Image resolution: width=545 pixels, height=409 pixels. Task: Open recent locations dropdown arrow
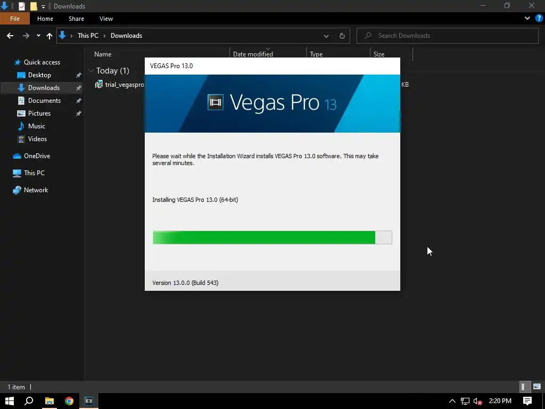tap(38, 36)
